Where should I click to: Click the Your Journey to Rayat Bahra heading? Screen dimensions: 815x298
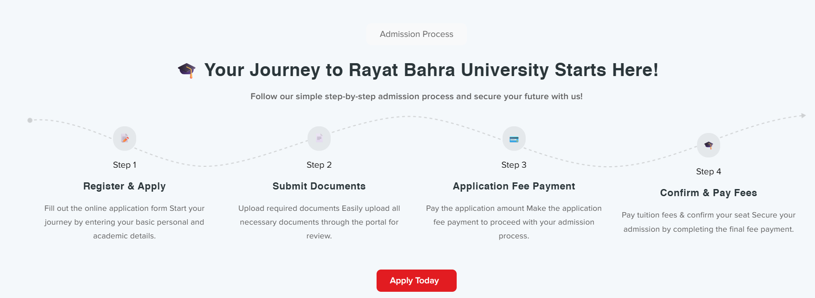coord(431,70)
